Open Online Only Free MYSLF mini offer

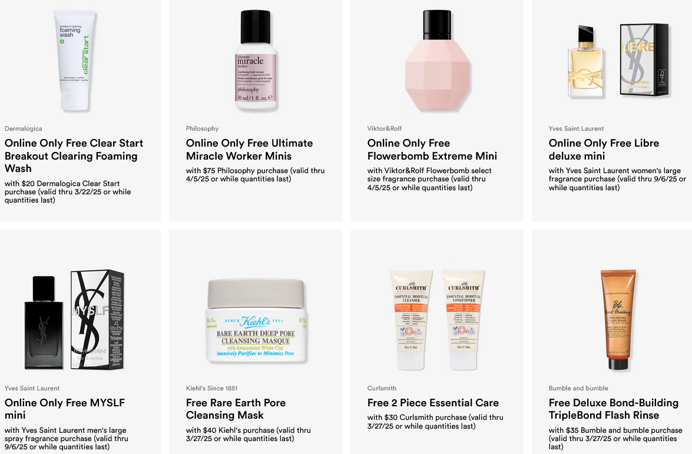pos(65,409)
